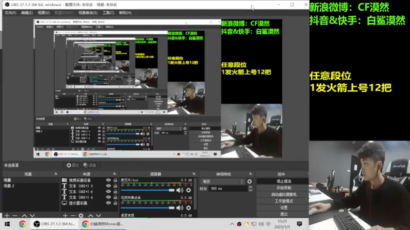The height and width of the screenshot is (230, 410).
Task: Hide the 视频采集设备 source
Action: (108, 180)
